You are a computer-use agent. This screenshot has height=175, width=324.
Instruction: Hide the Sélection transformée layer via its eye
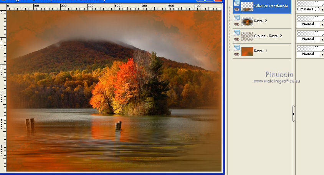click(237, 10)
